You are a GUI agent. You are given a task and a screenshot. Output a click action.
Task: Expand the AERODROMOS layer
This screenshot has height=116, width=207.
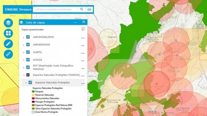[24, 45]
